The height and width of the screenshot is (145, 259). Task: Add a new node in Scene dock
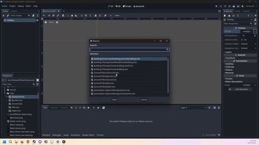tap(4, 15)
